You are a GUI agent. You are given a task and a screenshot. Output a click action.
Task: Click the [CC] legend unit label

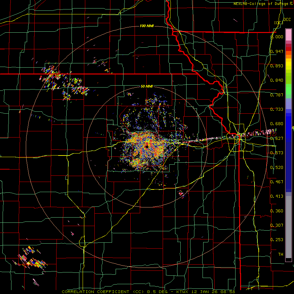tap(279, 23)
